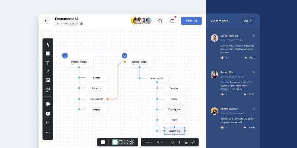Select the Our Product node

97,99
